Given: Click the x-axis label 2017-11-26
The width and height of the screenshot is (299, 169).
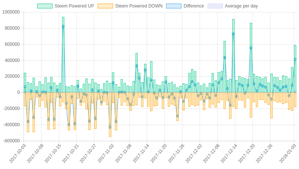Looking at the screenshot, I should (176, 153).
